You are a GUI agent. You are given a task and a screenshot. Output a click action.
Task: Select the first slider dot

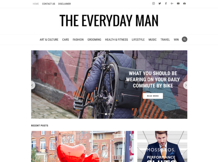pos(106,114)
